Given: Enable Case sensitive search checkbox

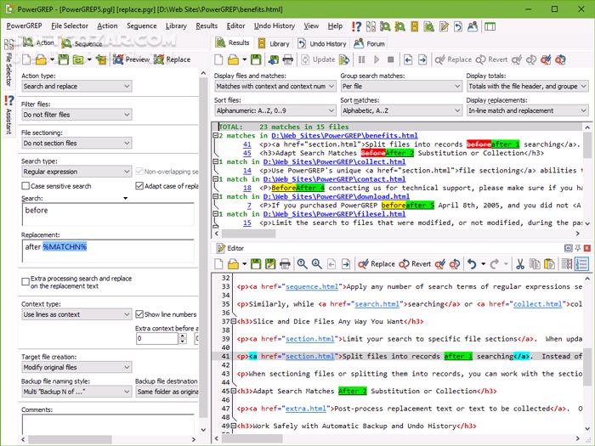Looking at the screenshot, I should pos(25,186).
